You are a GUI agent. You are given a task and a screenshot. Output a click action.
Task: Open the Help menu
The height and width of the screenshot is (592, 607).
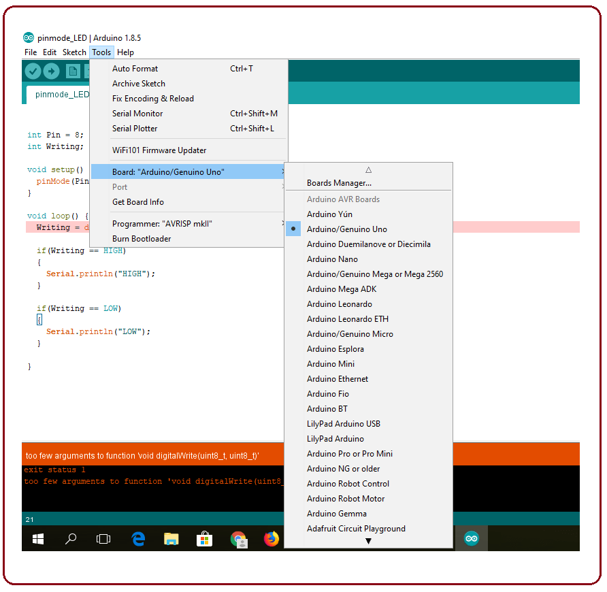[126, 52]
